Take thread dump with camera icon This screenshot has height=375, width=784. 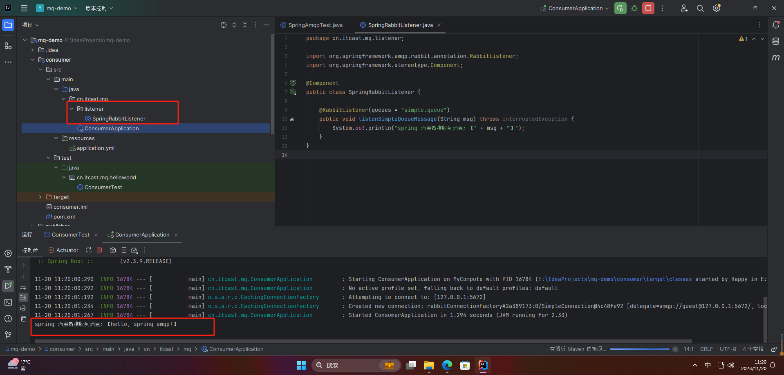(x=113, y=250)
